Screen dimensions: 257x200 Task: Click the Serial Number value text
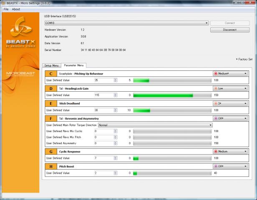103,50
